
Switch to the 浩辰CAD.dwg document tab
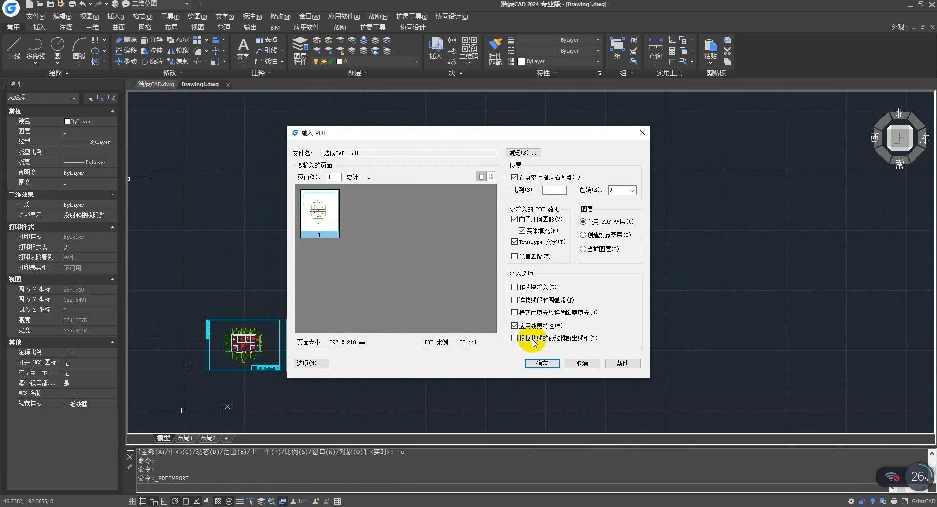point(156,84)
